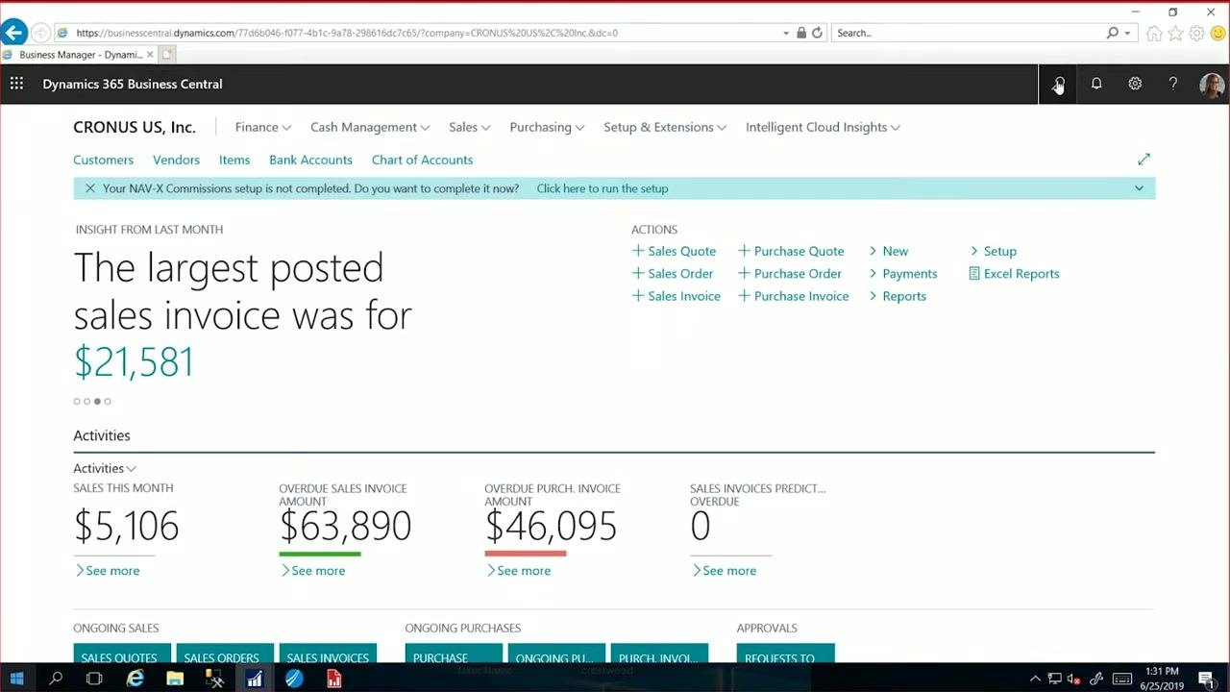Open the Internet Explorer Tools gear
This screenshot has width=1230, height=692.
1196,33
